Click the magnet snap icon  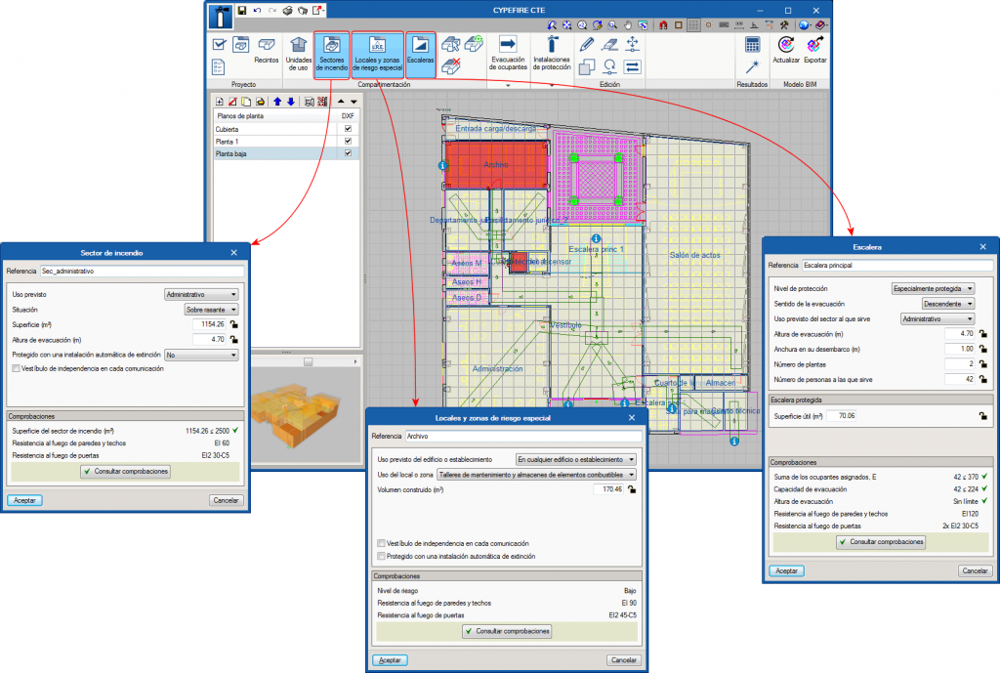point(663,25)
